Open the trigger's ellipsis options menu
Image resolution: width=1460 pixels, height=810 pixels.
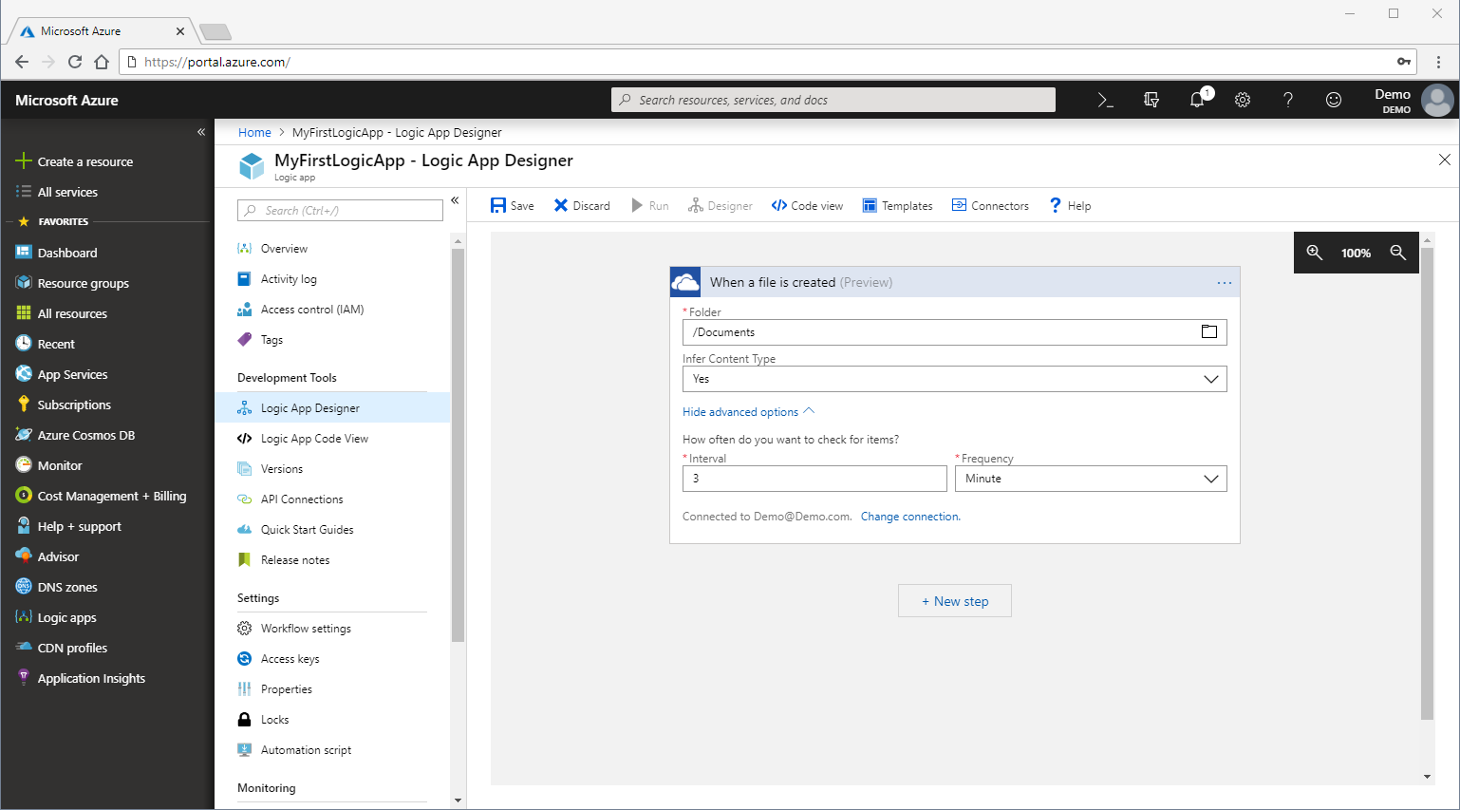tap(1225, 283)
